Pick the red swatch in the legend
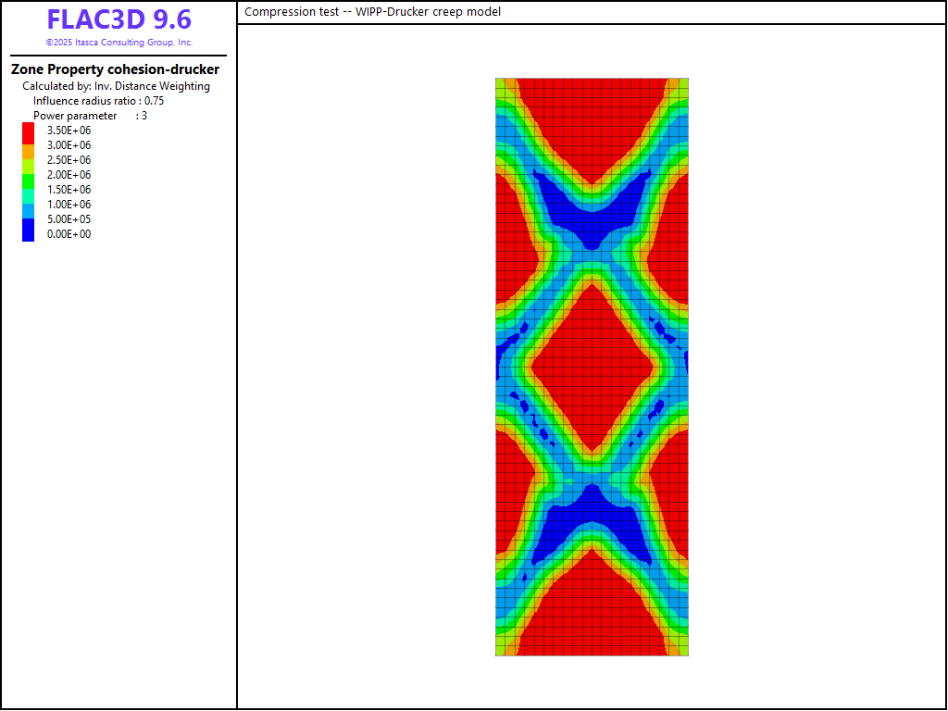Screen dimensions: 948x711 pos(29,132)
